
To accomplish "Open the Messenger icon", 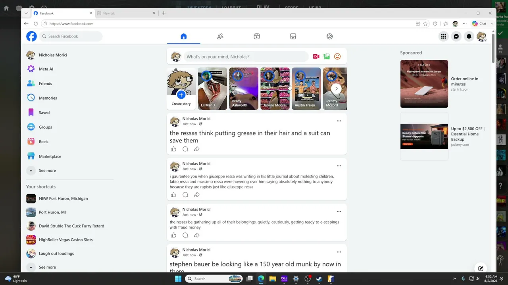I will 456,36.
